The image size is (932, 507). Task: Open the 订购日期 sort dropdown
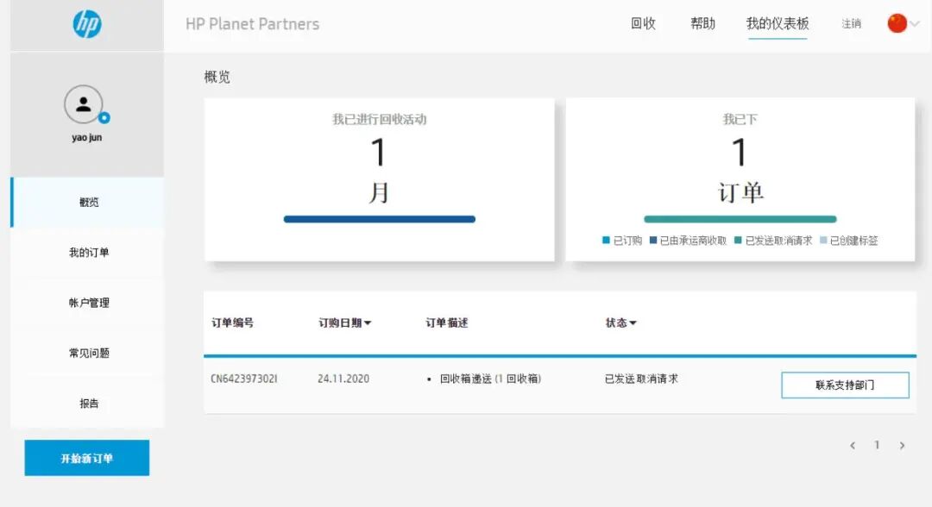coord(344,322)
